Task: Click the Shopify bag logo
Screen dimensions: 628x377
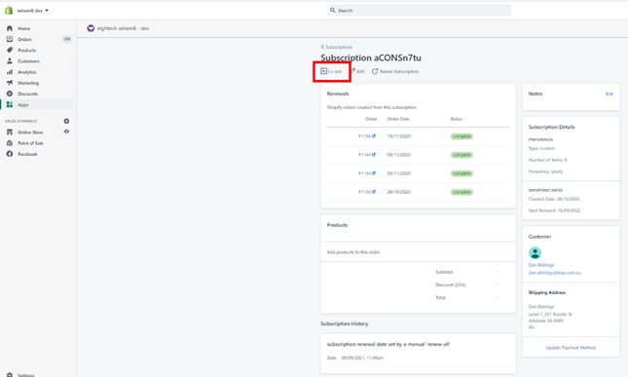Action: point(9,11)
